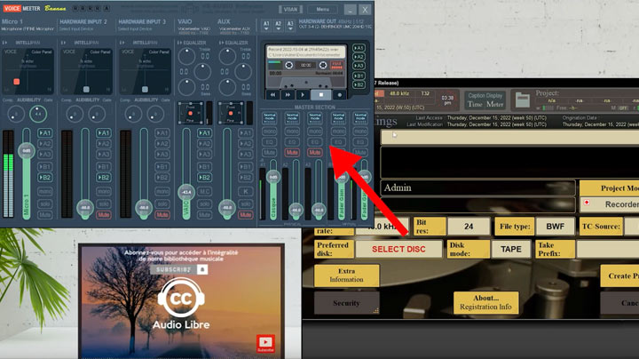Image resolution: width=639 pixels, height=359 pixels.
Task: Stop the Voicemeeter cassette recorder
Action: click(321, 95)
